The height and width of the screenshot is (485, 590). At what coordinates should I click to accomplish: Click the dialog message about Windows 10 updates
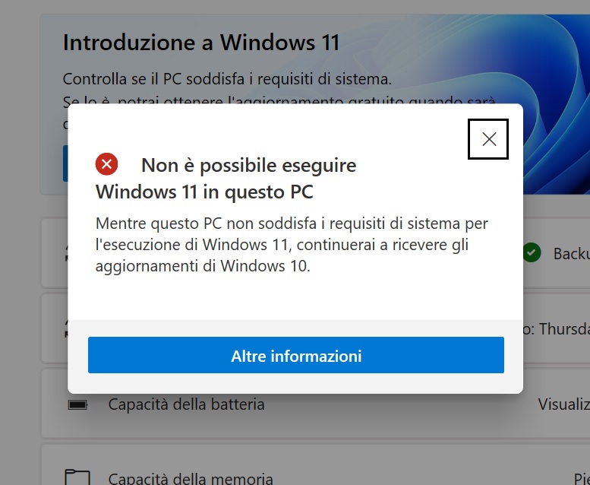pos(292,245)
